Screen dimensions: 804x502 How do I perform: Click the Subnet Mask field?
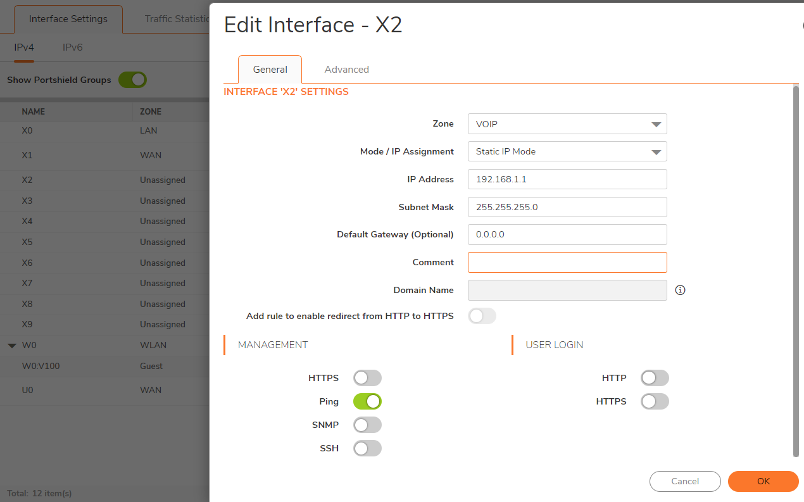pos(567,207)
